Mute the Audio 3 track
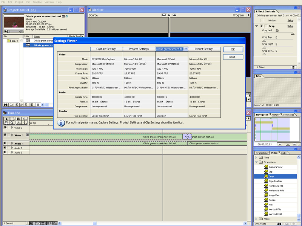Viewport: 302px width, 226px height. 5,153
